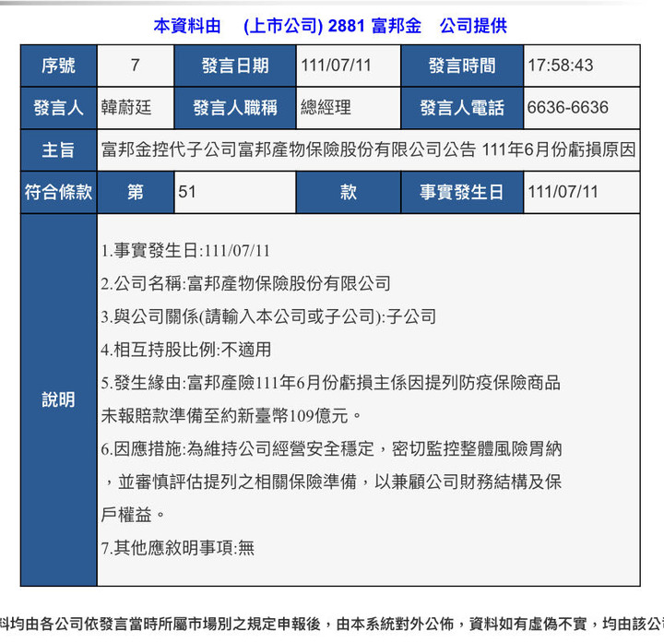Screen dimensions: 664x643
Task: Click line '7.其他應敘明事項:無'
Action: 178,548
